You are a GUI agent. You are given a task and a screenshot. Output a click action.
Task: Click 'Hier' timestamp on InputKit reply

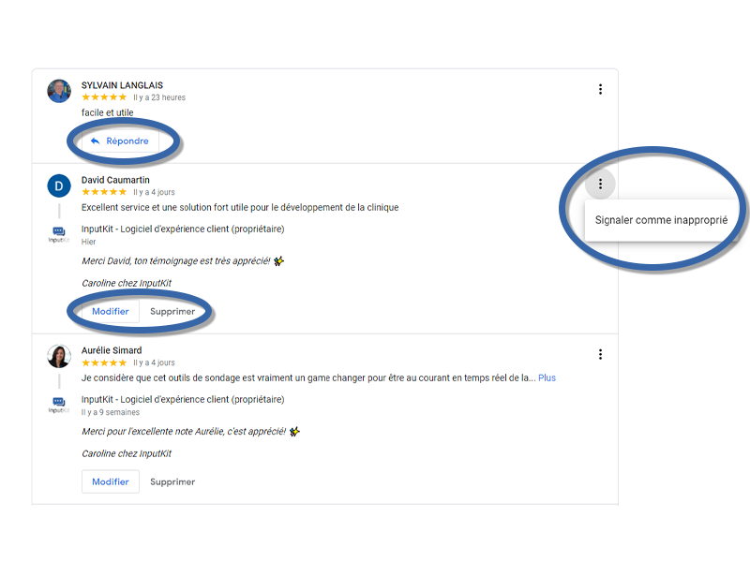88,242
